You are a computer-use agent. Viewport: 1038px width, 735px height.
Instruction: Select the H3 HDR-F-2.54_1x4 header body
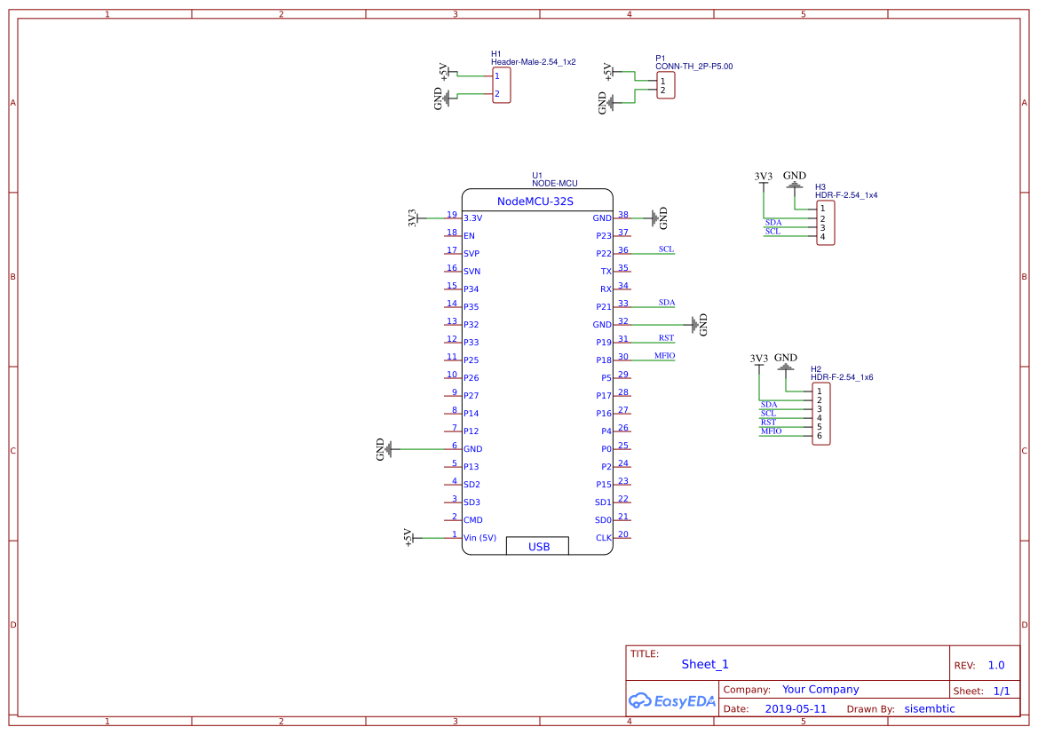click(825, 223)
